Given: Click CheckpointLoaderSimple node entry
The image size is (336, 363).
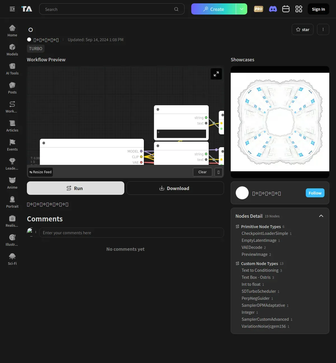Looking at the screenshot, I should tap(265, 233).
